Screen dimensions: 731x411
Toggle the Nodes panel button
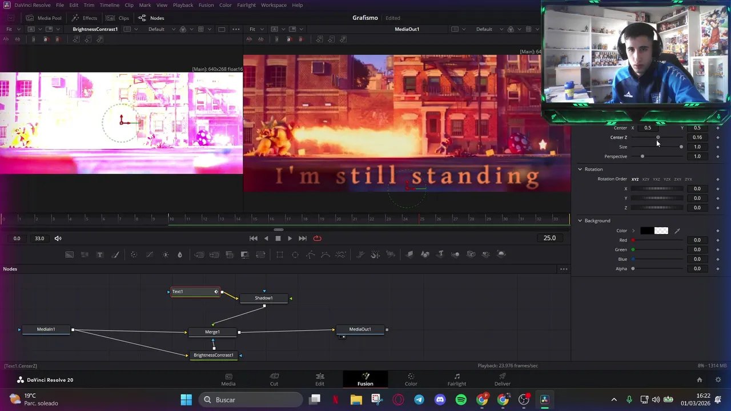pos(151,18)
